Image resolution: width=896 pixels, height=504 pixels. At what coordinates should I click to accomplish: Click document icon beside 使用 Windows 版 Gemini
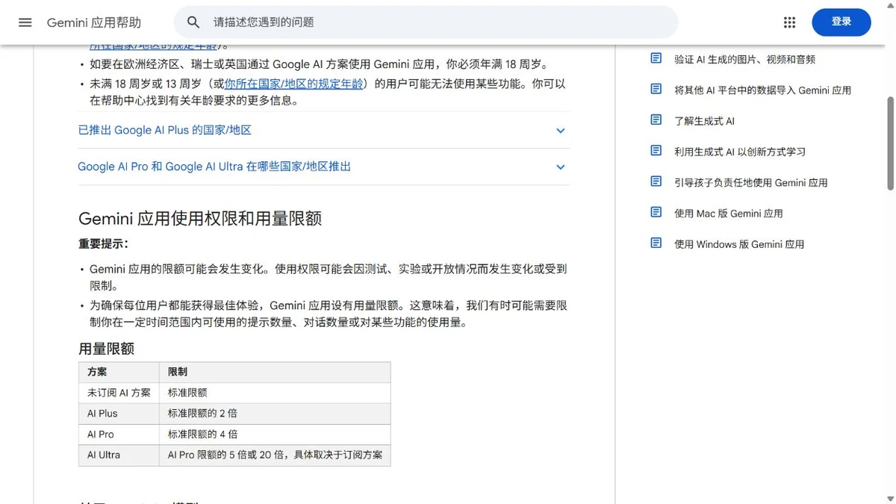pos(656,243)
